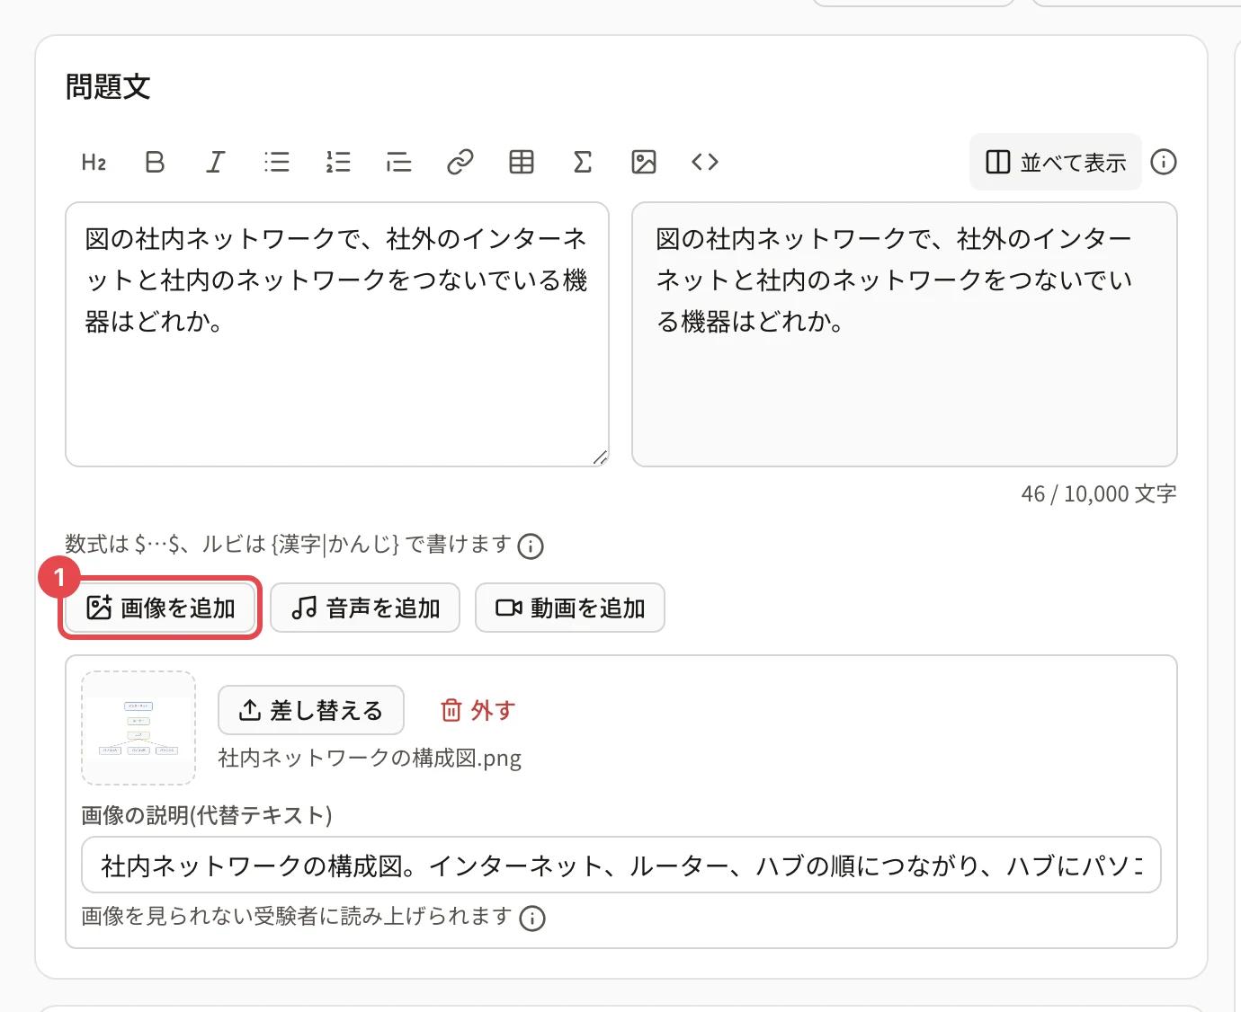This screenshot has height=1012, width=1241.
Task: Insert a table
Action: [x=522, y=162]
